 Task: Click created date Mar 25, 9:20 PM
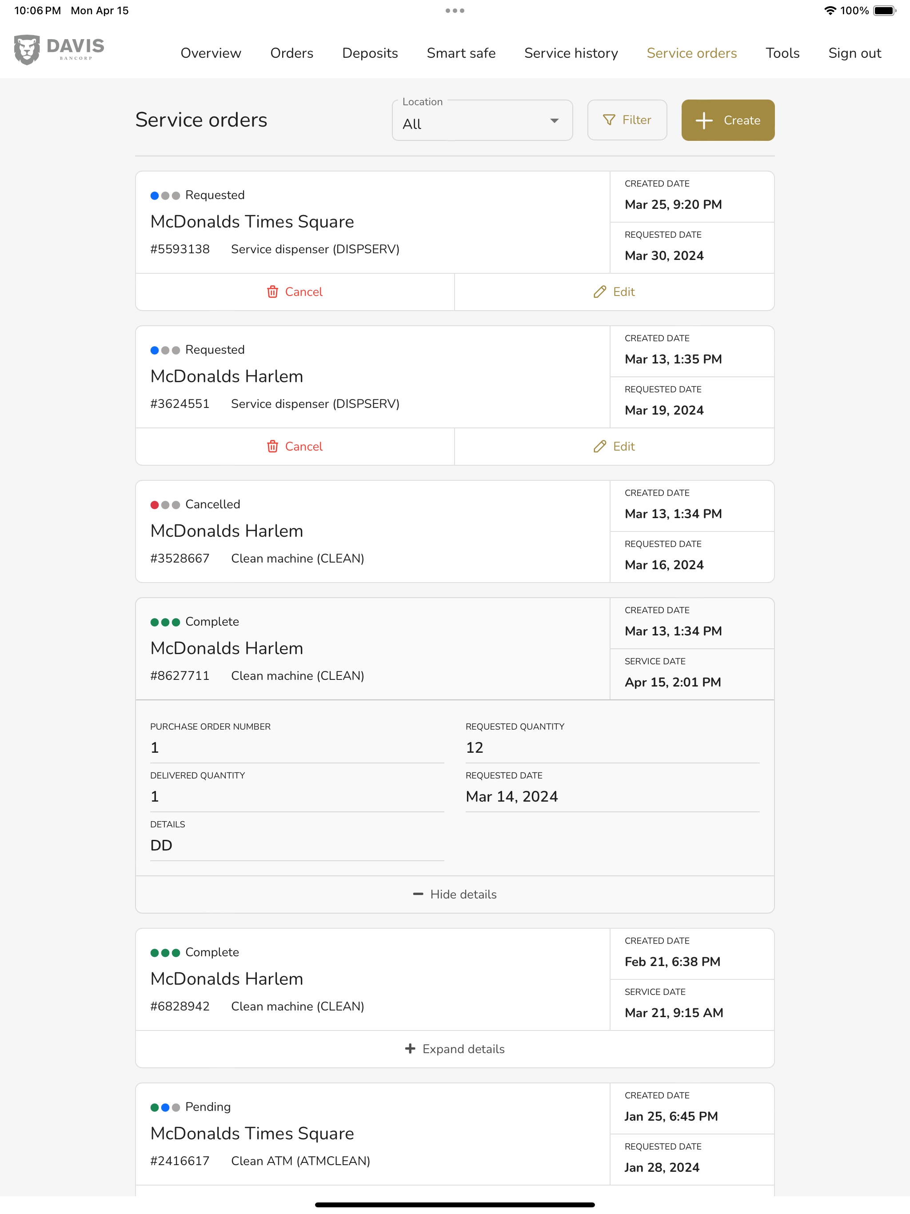tap(674, 205)
